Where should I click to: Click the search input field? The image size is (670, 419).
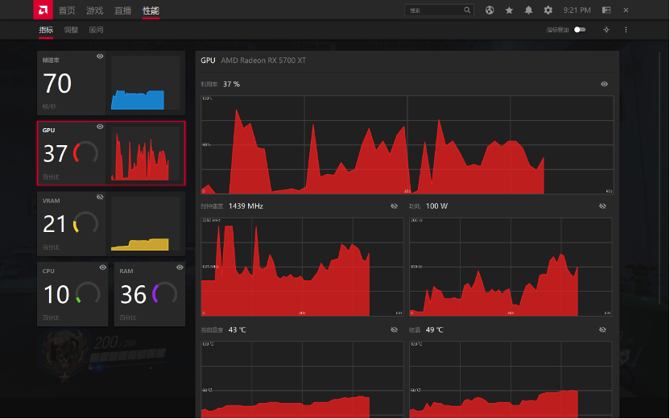pos(434,10)
